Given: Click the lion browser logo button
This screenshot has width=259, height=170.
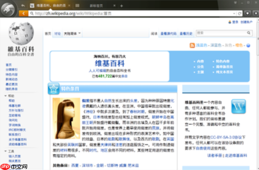Looking at the screenshot, I should tap(8, 9).
